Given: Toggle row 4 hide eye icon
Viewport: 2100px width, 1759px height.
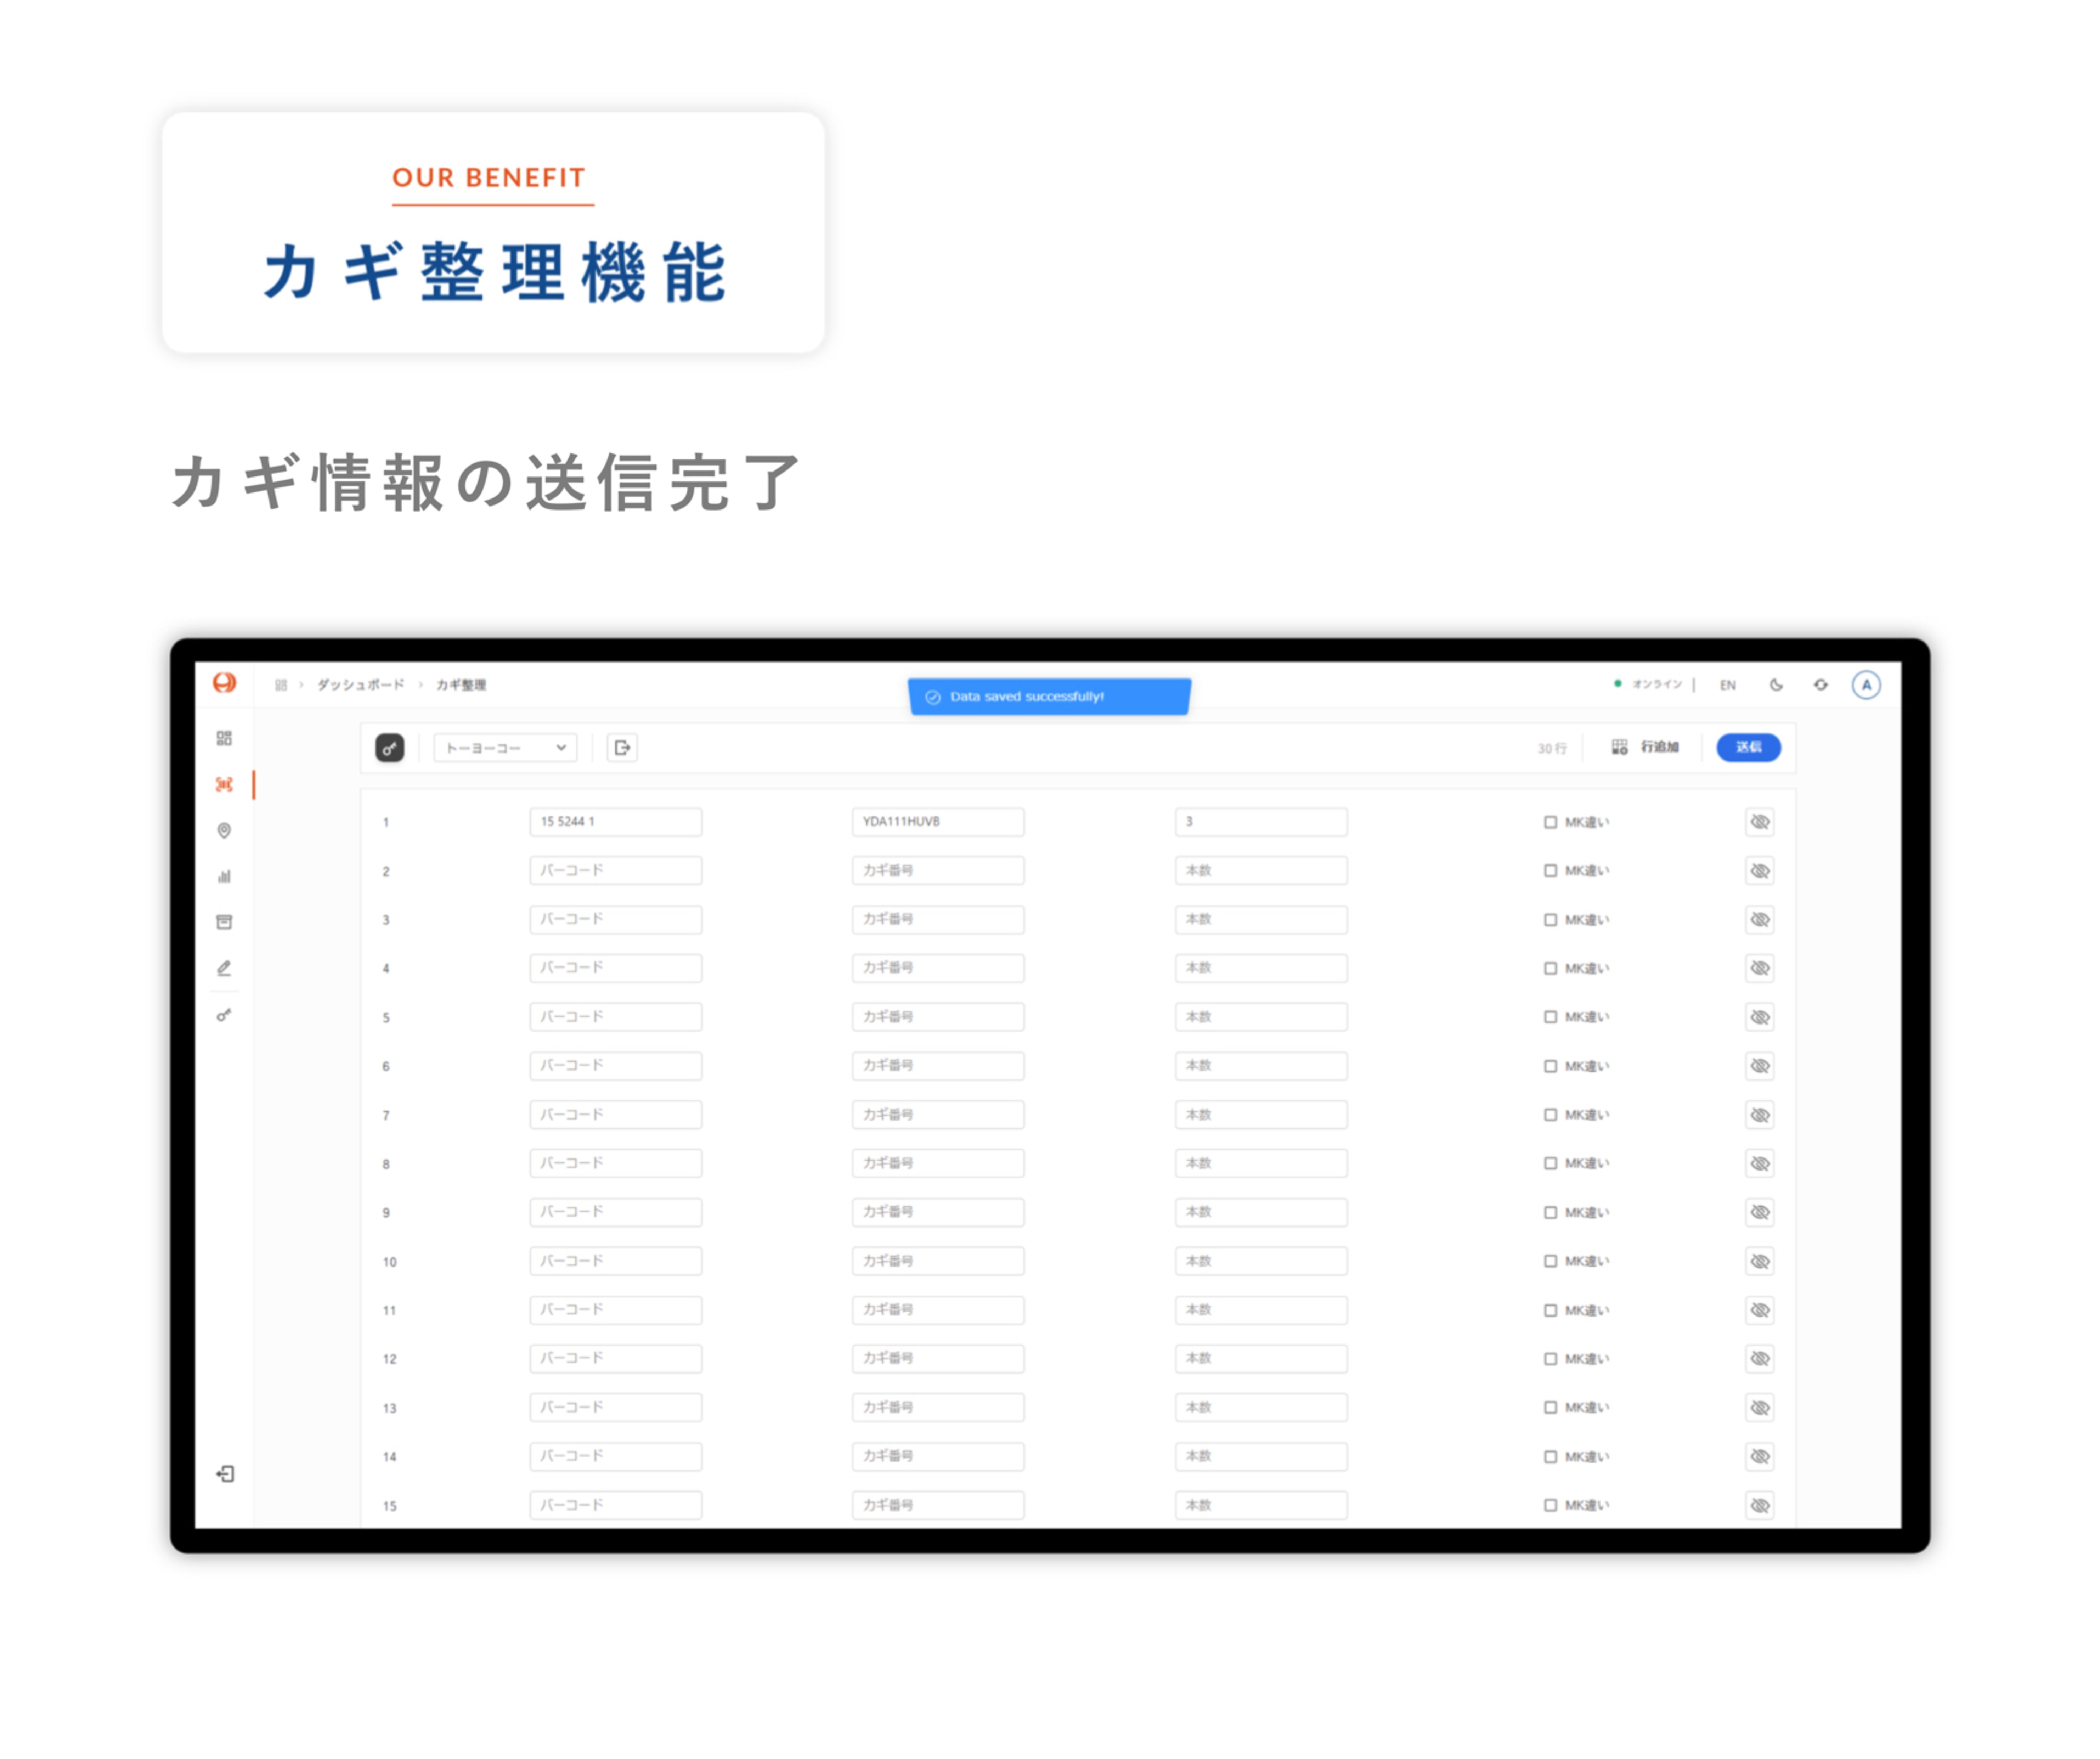Looking at the screenshot, I should [x=1760, y=968].
